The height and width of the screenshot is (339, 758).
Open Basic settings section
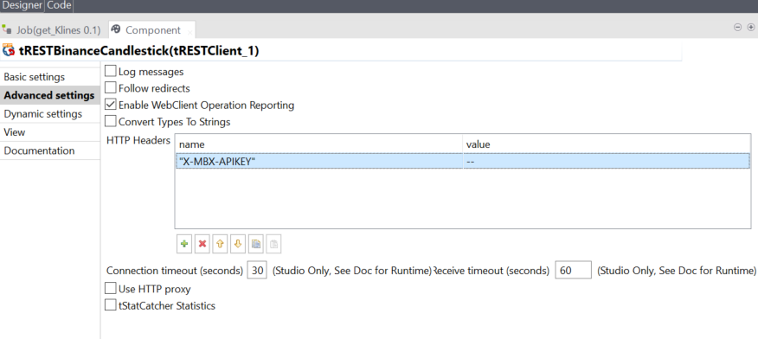(x=50, y=77)
